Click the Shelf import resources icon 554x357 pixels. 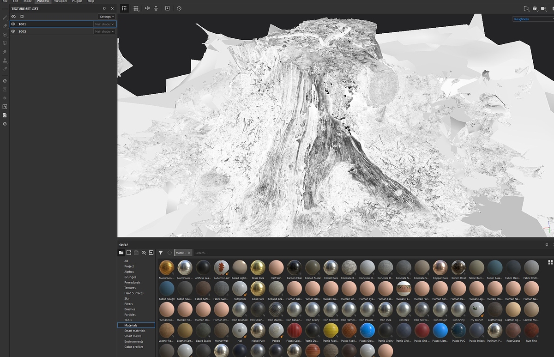tap(151, 253)
